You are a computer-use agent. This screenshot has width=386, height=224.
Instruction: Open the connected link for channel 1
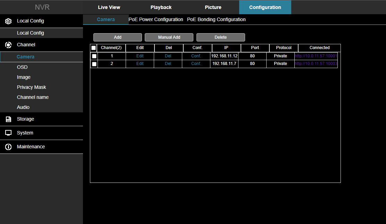[x=316, y=56]
